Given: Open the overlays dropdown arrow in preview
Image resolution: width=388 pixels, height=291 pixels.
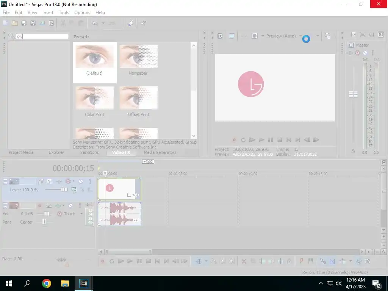Looking at the screenshot, I should coord(318,36).
